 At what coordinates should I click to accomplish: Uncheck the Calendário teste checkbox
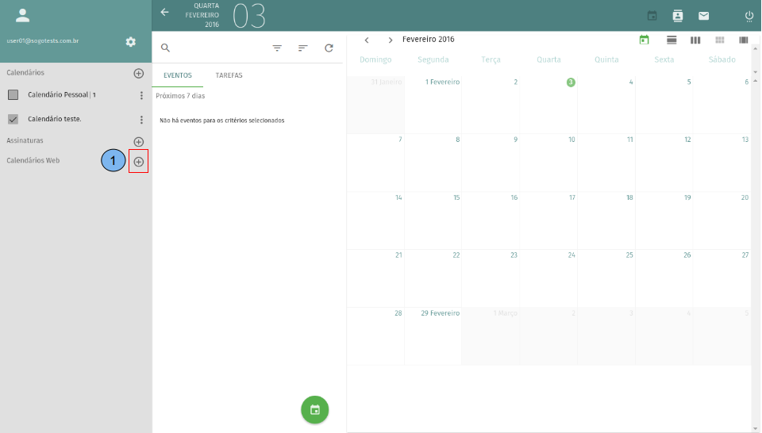click(x=13, y=119)
